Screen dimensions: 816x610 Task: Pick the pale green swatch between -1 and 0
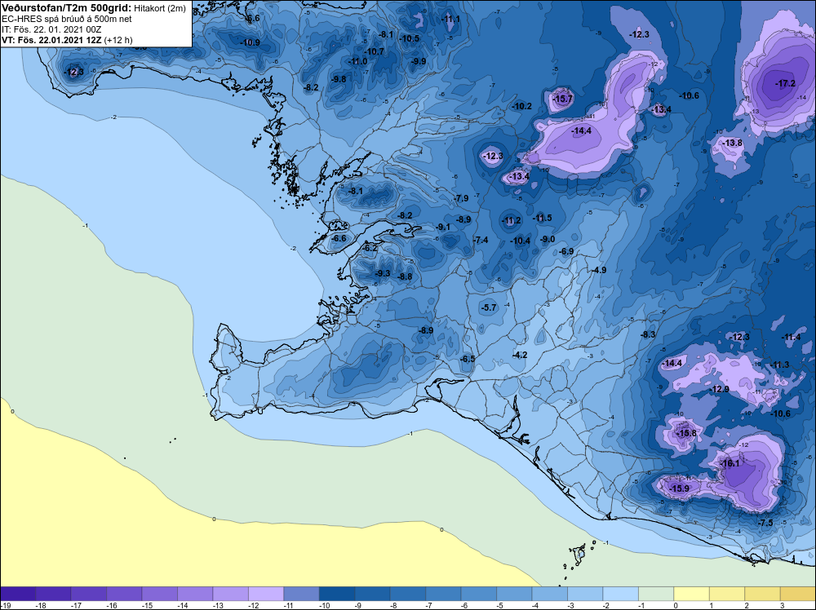(656, 594)
